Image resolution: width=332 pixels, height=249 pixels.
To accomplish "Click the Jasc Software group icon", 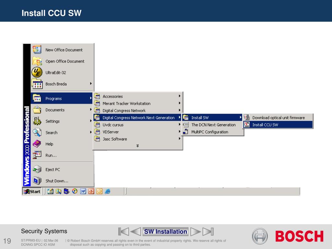I will click(97, 139).
